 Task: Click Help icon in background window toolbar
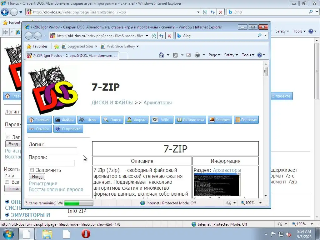[311, 31]
